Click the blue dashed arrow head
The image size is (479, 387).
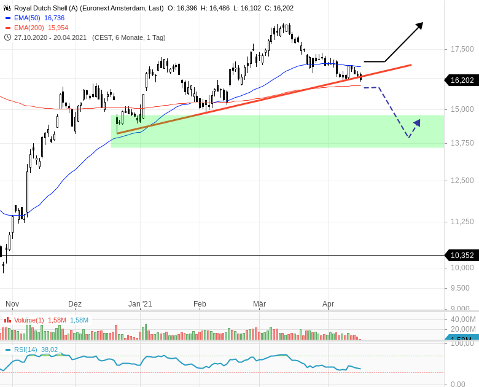(x=416, y=123)
